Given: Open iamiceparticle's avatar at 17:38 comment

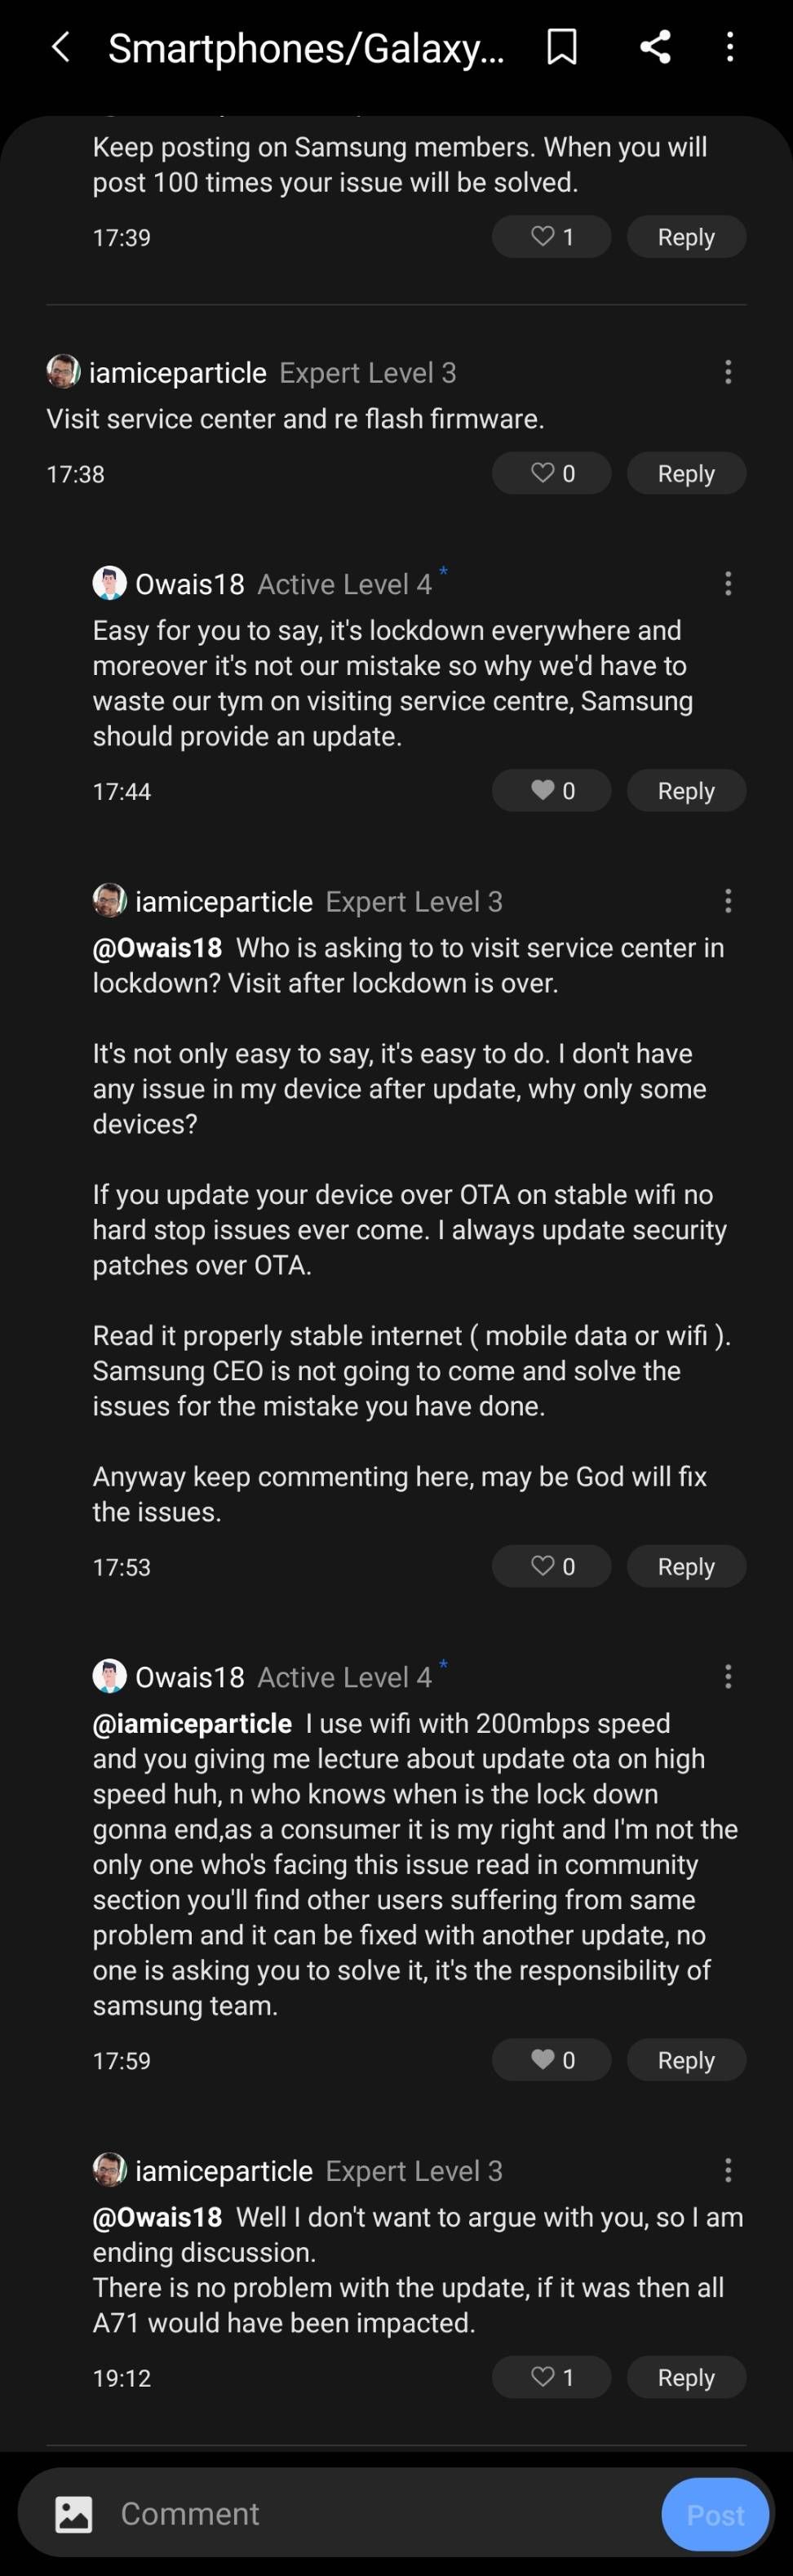Looking at the screenshot, I should pyautogui.click(x=63, y=372).
